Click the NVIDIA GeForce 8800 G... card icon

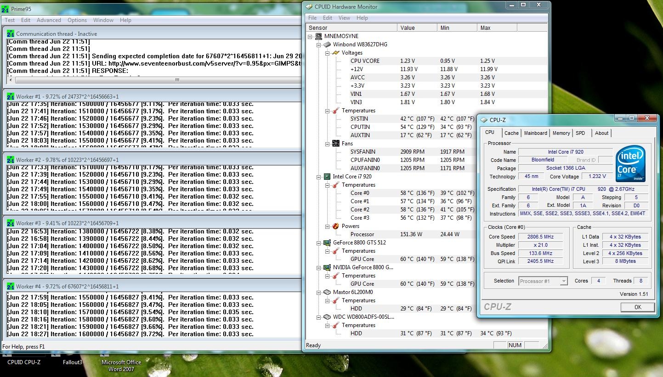click(327, 267)
